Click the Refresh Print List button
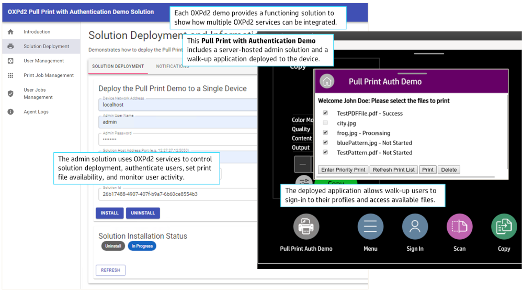 coord(394,170)
